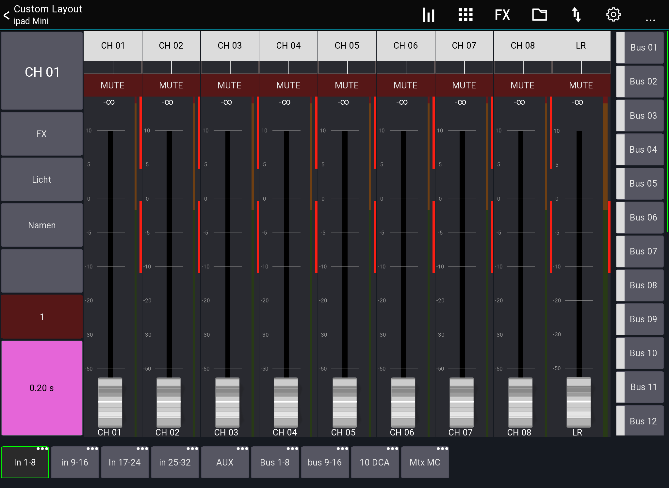Open the Namen panel on the left
The width and height of the screenshot is (669, 488).
[42, 225]
